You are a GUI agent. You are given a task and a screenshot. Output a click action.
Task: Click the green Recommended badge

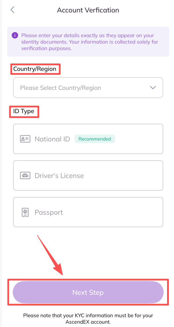point(95,139)
